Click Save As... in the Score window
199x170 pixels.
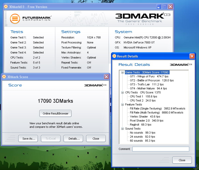pyautogui.click(x=28, y=139)
